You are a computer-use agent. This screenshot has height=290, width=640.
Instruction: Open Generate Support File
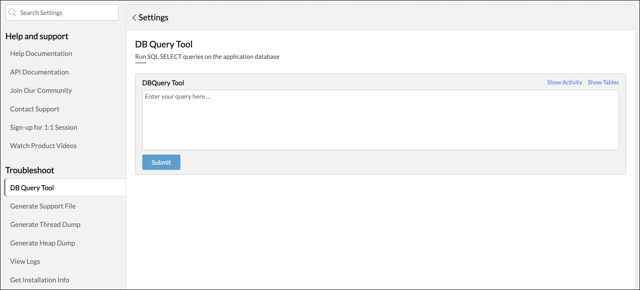click(43, 206)
